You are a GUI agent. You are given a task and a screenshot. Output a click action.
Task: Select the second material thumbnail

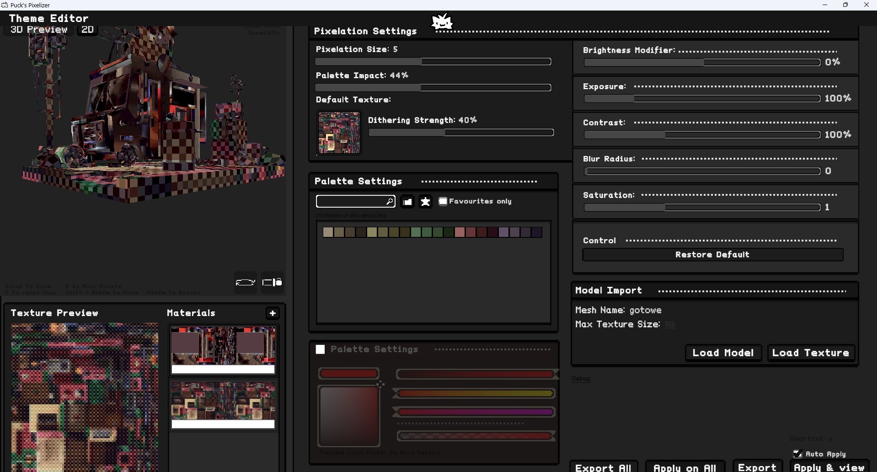click(224, 406)
